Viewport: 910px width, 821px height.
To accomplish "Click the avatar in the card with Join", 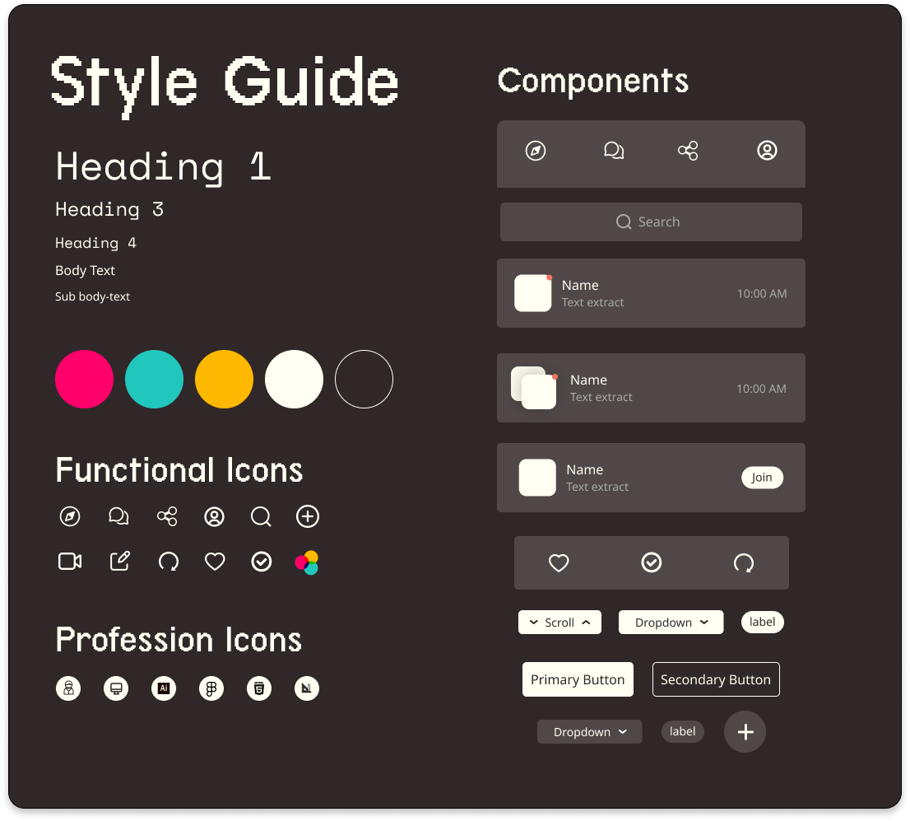I will [537, 478].
